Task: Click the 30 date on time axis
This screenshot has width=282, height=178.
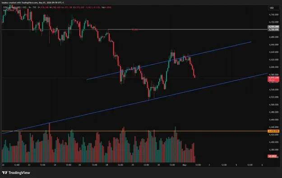Action: (x=158, y=165)
